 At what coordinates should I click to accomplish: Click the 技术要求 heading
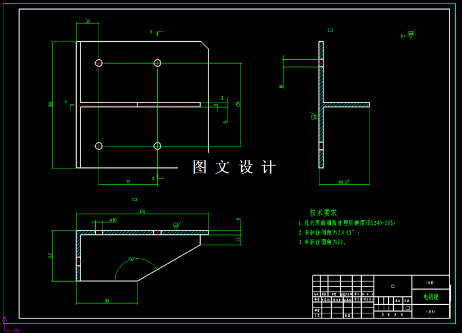[x=323, y=212]
